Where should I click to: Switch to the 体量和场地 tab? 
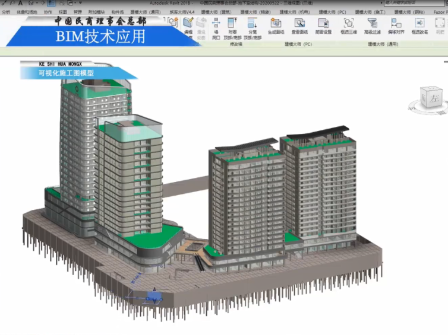pyautogui.click(x=27, y=11)
